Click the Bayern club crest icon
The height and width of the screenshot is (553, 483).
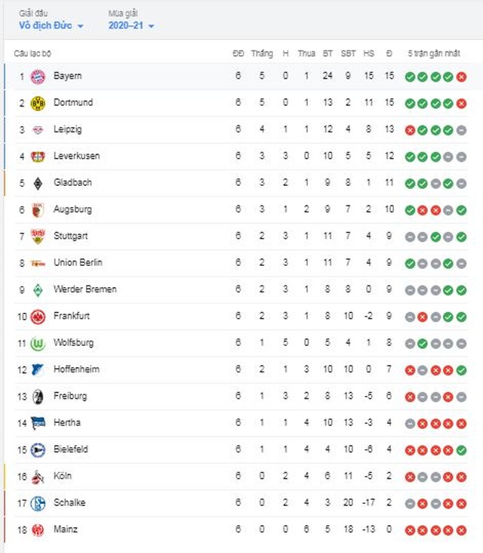(x=38, y=76)
